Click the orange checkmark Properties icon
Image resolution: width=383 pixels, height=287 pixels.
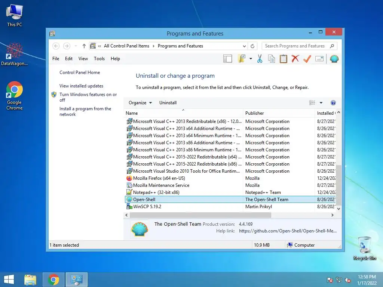[307, 59]
